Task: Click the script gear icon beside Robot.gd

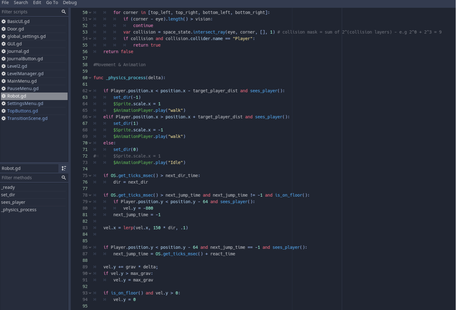Action: 4,96
